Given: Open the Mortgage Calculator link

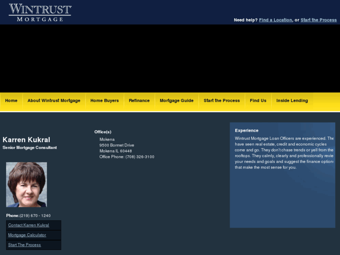Looking at the screenshot, I should coord(27,235).
